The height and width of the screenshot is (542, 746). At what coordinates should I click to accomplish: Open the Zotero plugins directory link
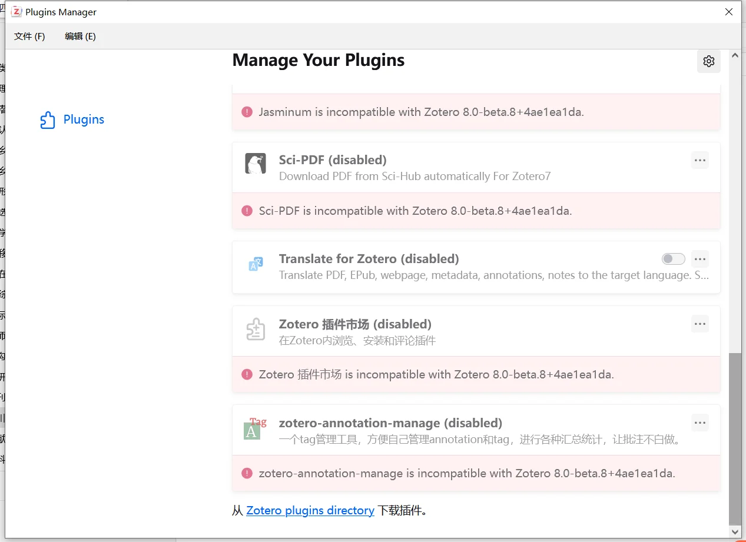310,511
